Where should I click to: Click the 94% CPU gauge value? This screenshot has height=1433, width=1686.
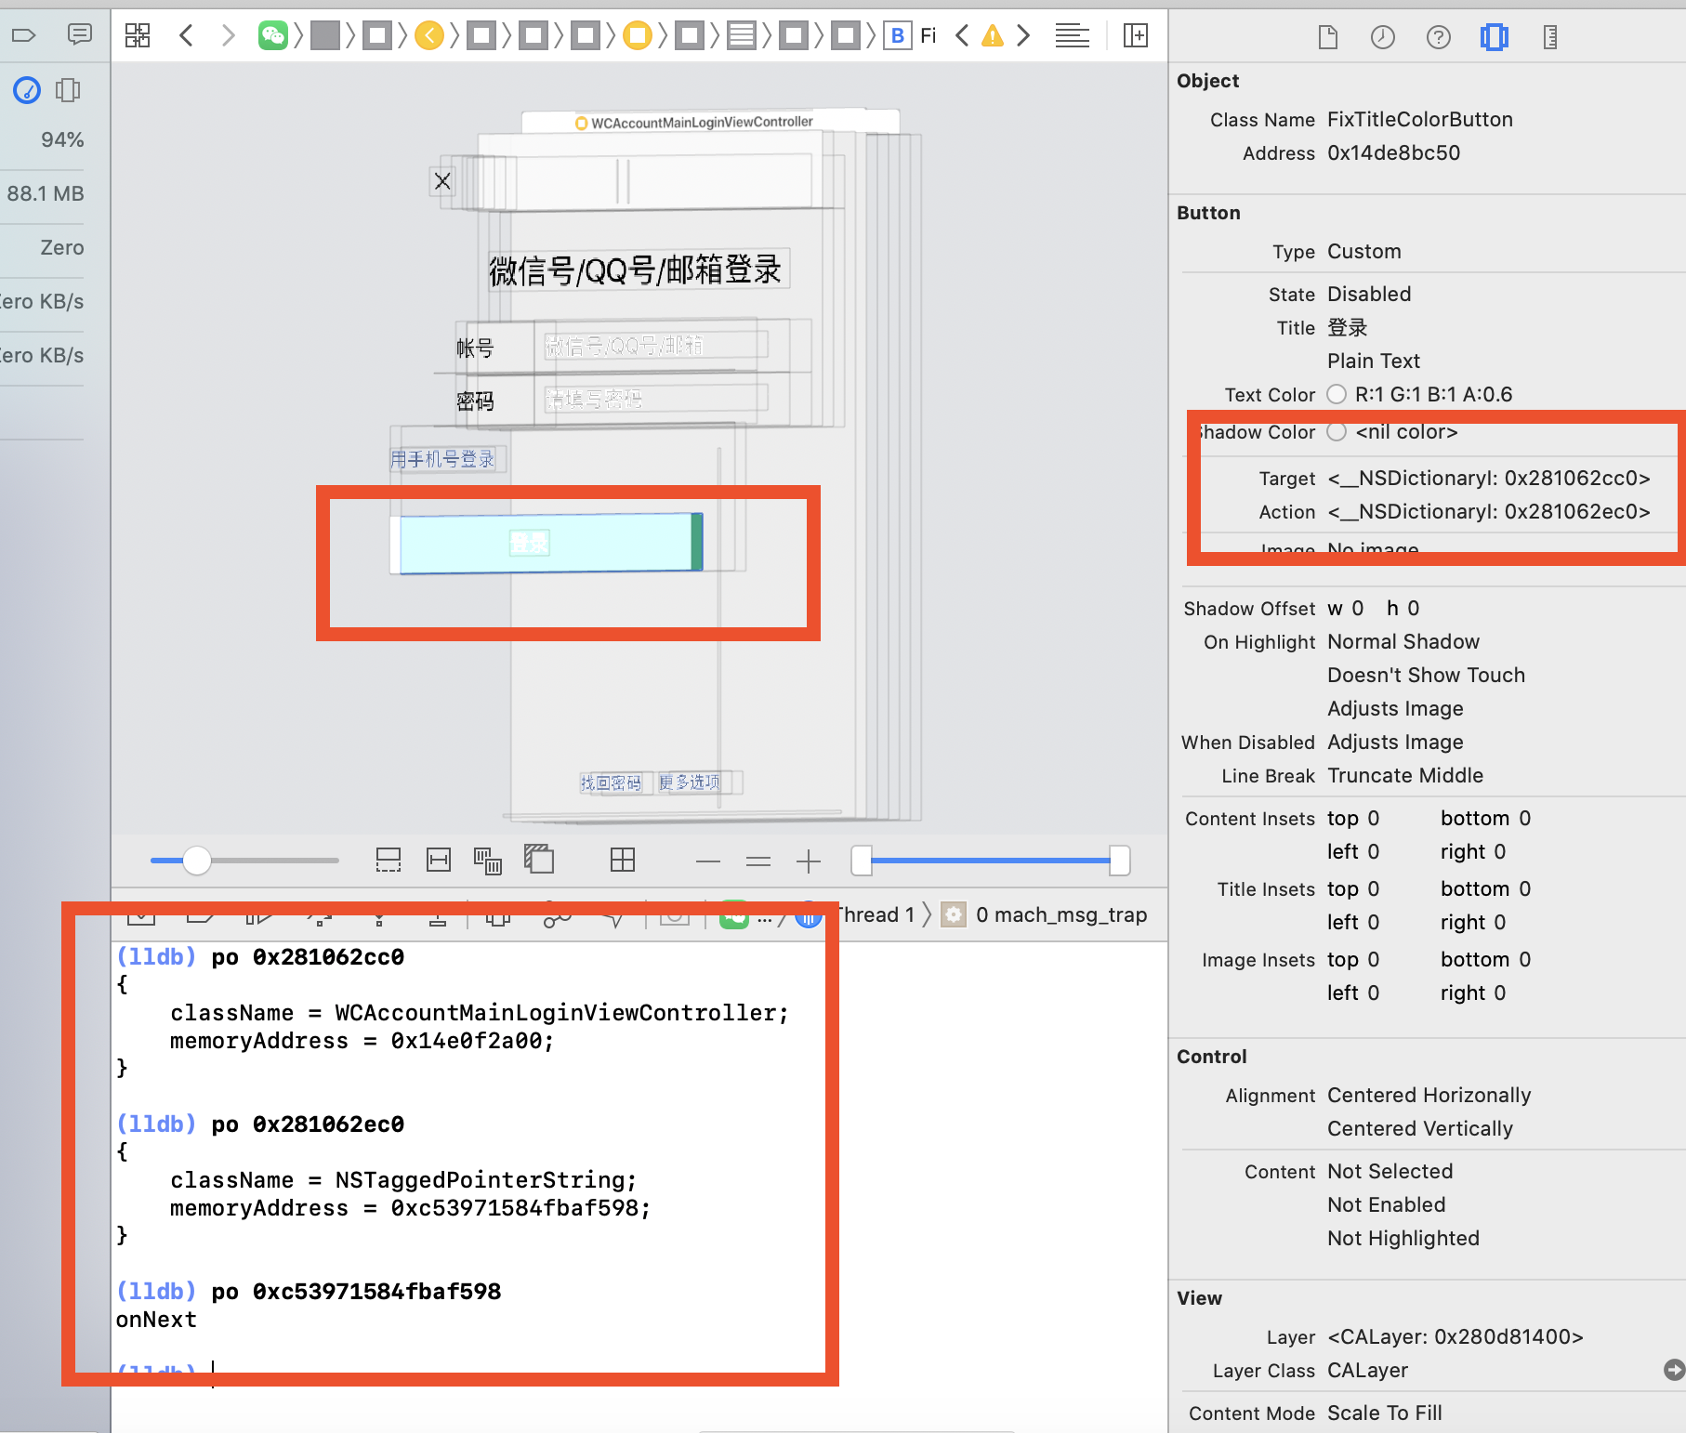click(62, 139)
